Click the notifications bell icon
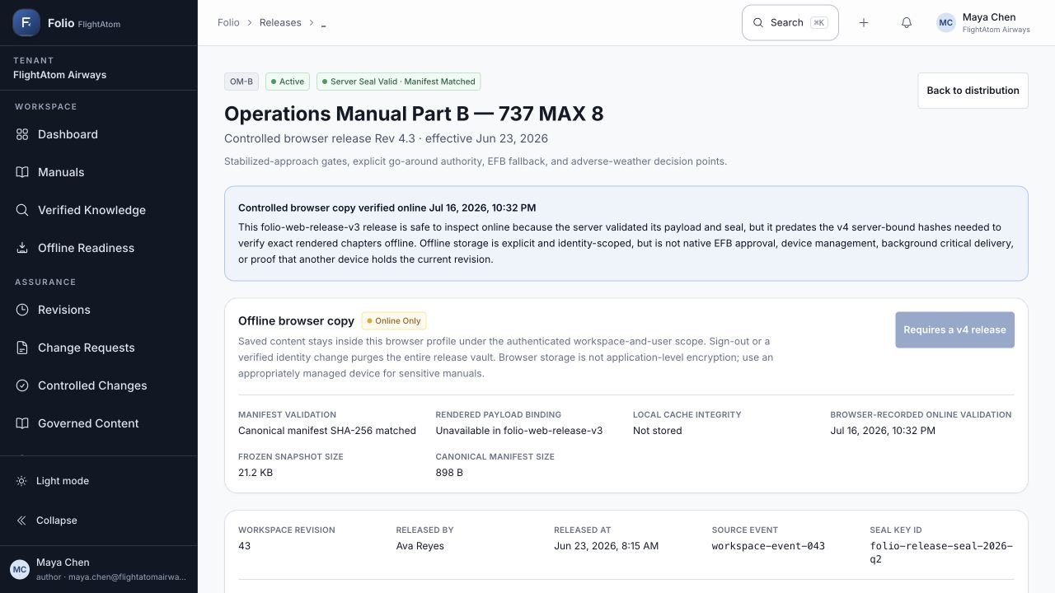Screen dimensions: 1055x593 [x=907, y=23]
